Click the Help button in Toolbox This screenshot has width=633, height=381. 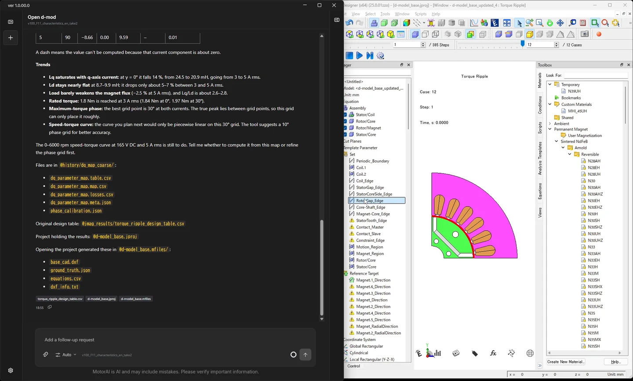[615, 362]
